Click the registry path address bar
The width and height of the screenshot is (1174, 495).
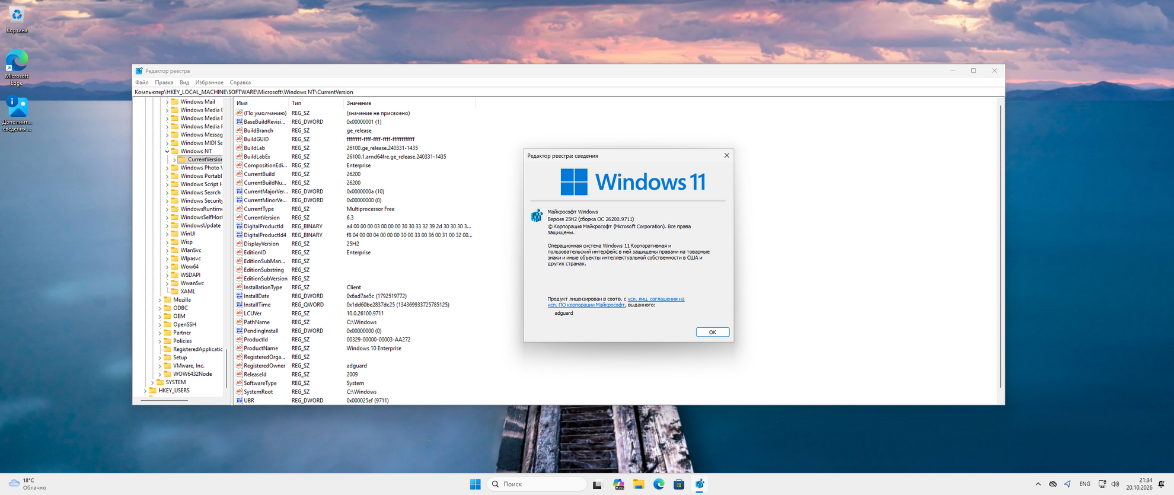point(568,92)
